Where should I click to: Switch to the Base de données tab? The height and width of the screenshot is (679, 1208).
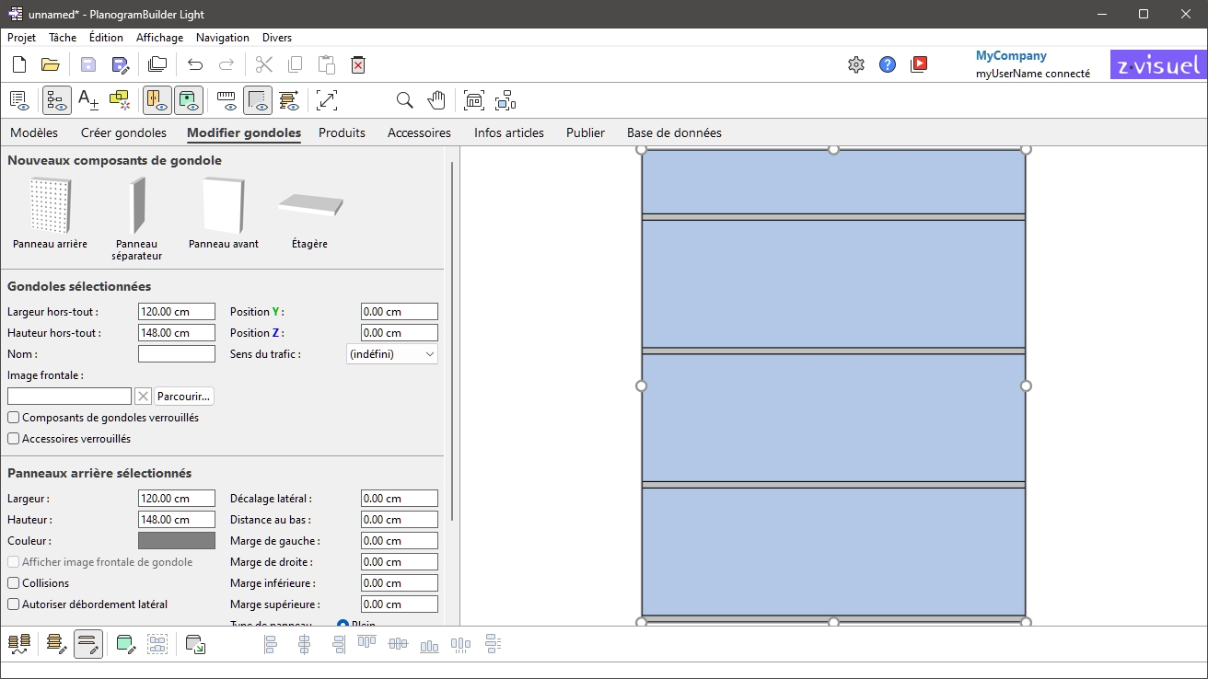point(674,132)
